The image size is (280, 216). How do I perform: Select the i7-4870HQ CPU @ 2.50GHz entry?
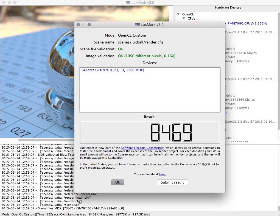(247, 23)
